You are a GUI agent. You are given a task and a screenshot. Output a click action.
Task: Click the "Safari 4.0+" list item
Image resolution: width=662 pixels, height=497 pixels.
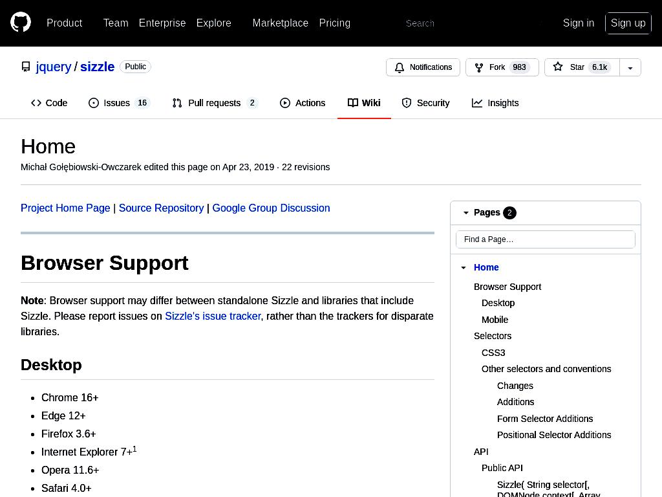click(x=67, y=488)
